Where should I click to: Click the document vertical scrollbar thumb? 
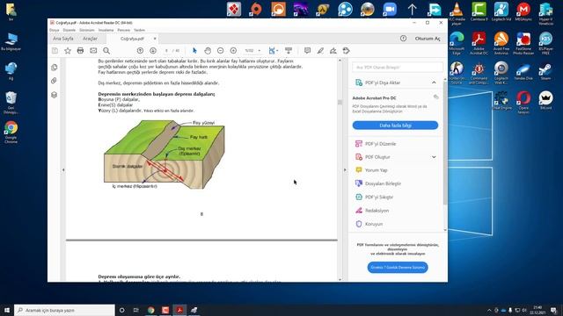[340, 103]
